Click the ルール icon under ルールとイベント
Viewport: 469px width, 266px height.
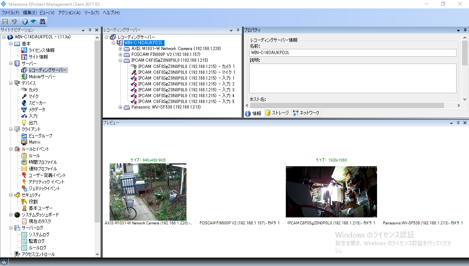(x=24, y=156)
